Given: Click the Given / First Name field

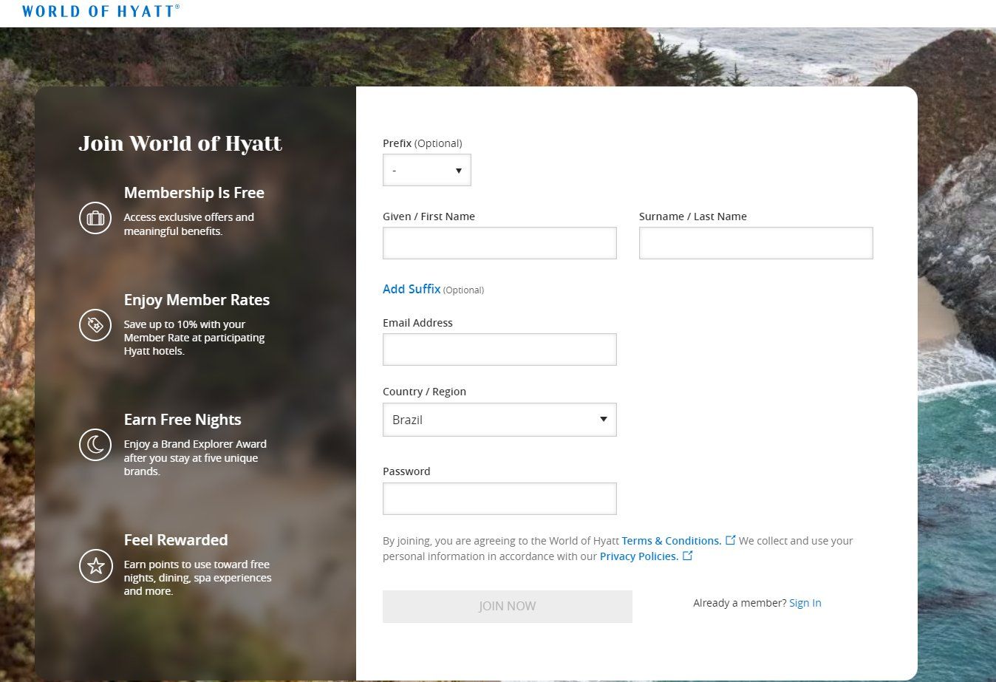Looking at the screenshot, I should (x=499, y=243).
